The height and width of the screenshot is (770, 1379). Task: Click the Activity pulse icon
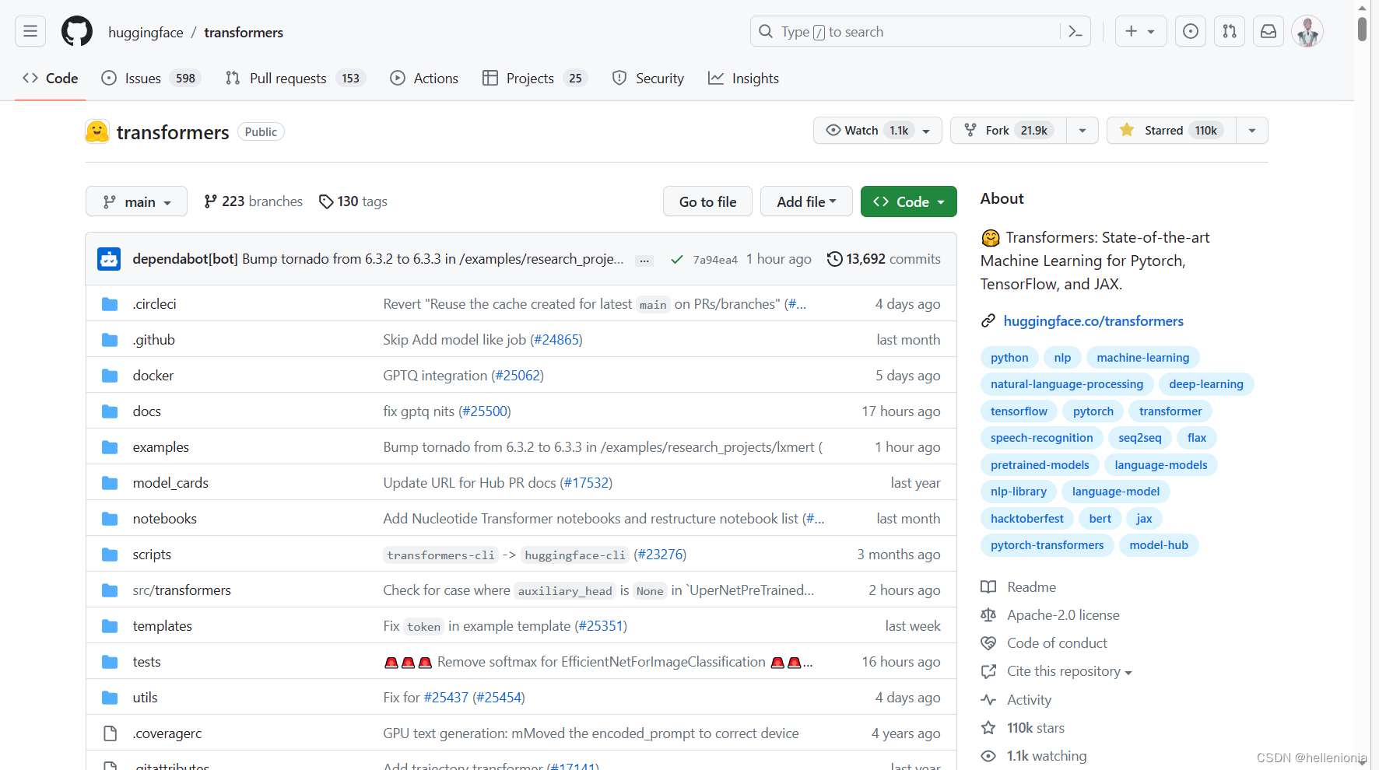pos(988,700)
